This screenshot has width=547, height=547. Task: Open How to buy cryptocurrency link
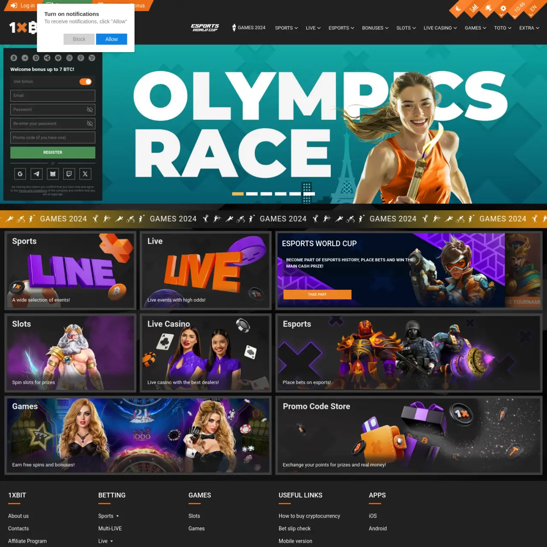pos(309,516)
